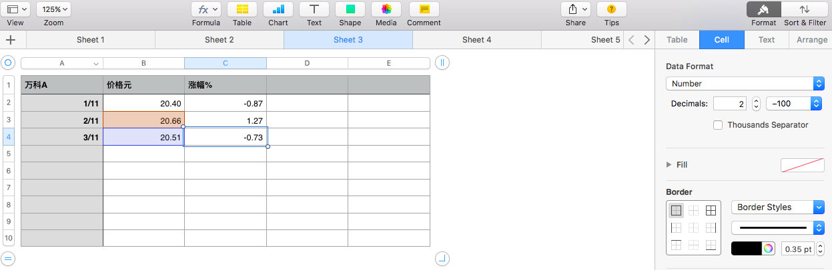
Task: Toggle the Format inspector paintbrush
Action: (x=764, y=9)
